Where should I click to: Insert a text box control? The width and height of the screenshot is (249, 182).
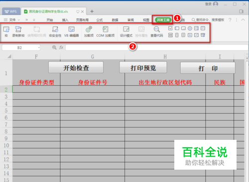pyautogui.click(x=177, y=28)
